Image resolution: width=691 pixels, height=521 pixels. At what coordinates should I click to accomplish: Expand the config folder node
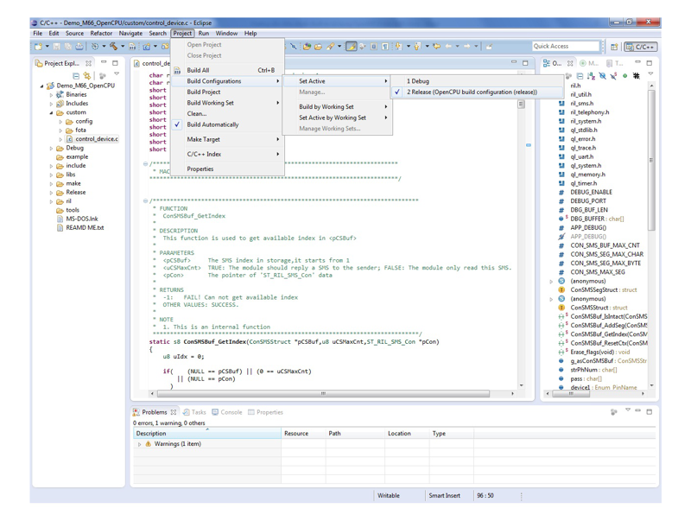[60, 122]
